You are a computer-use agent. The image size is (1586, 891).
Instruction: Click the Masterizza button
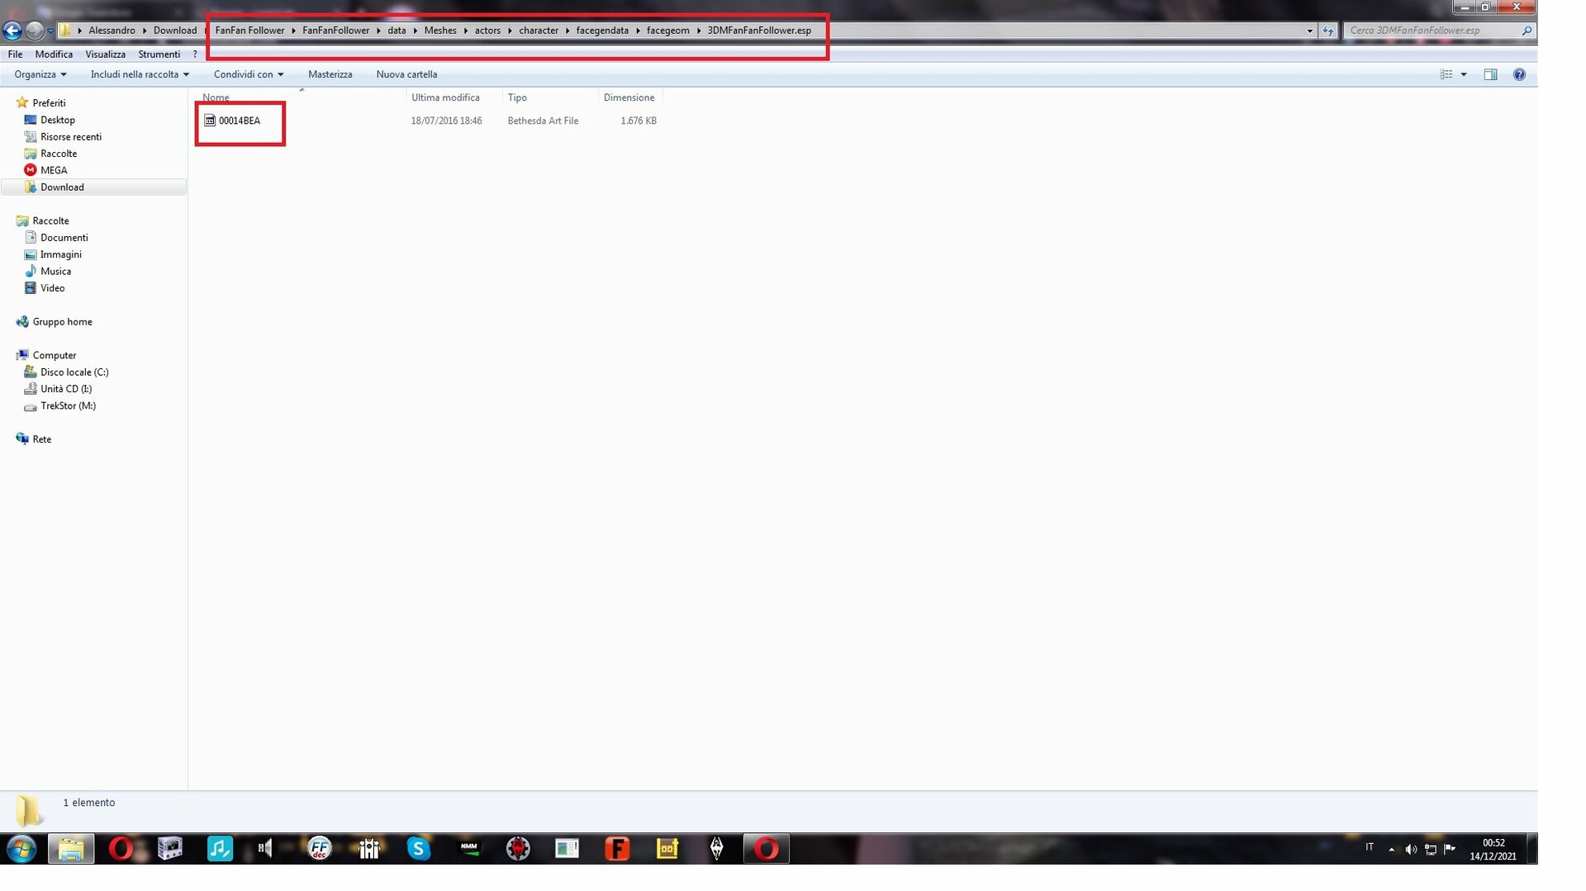[330, 74]
